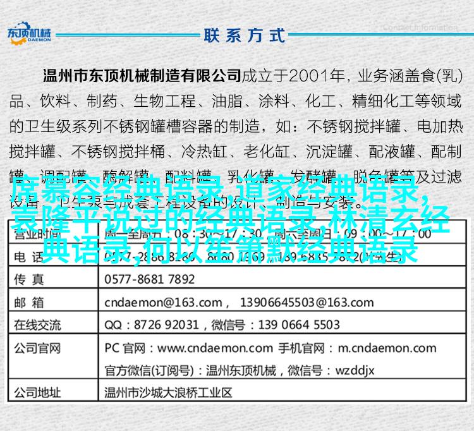Select the WeChat ID wzddjx

click(355, 371)
